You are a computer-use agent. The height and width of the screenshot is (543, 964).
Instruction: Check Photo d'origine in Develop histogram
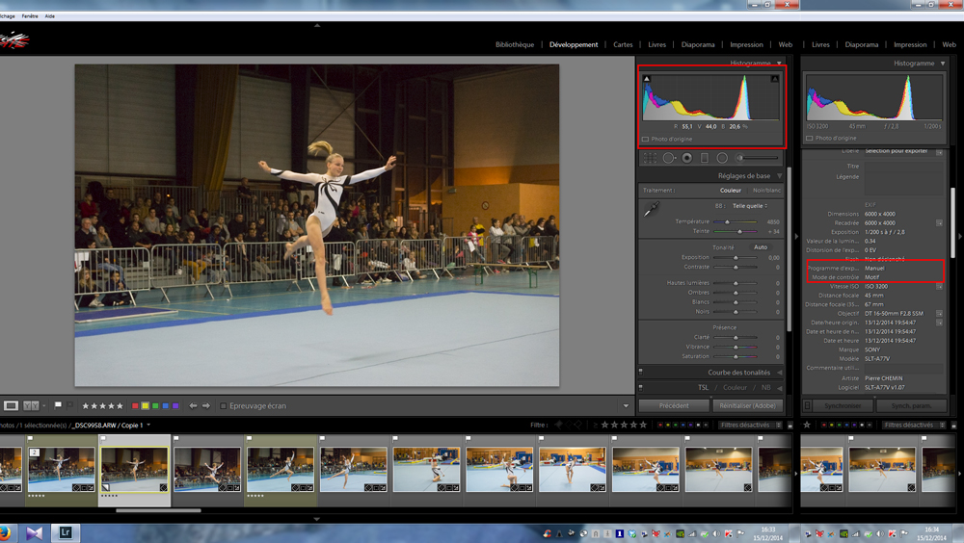click(646, 140)
